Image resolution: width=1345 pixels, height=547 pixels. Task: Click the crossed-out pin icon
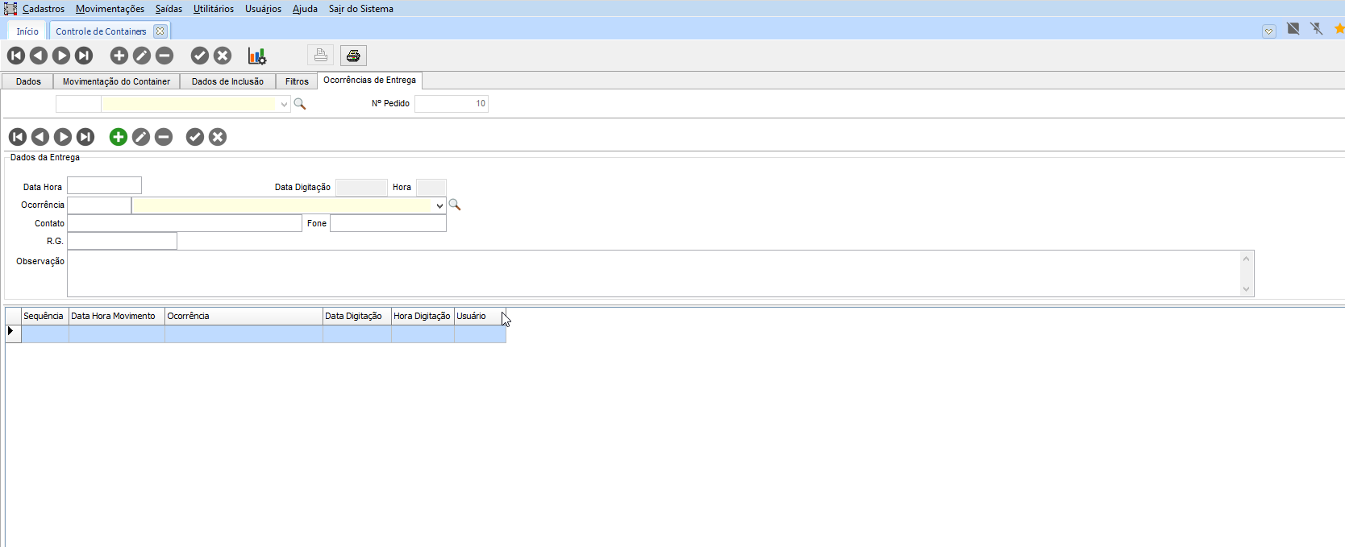(1317, 29)
